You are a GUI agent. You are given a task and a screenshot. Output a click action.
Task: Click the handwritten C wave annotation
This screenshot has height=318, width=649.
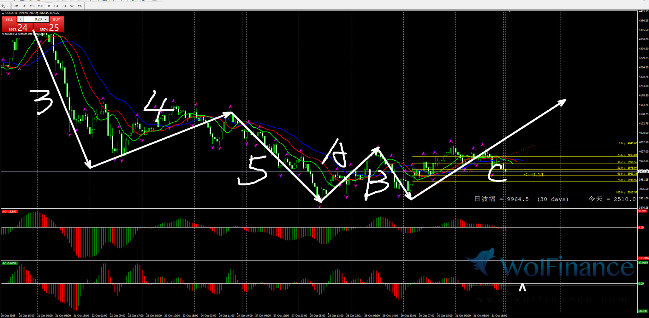497,173
